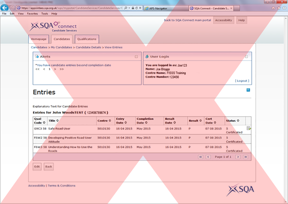Viewport: 288px width, 204px height.
Task: Open the browser home icon
Action: click(273, 8)
